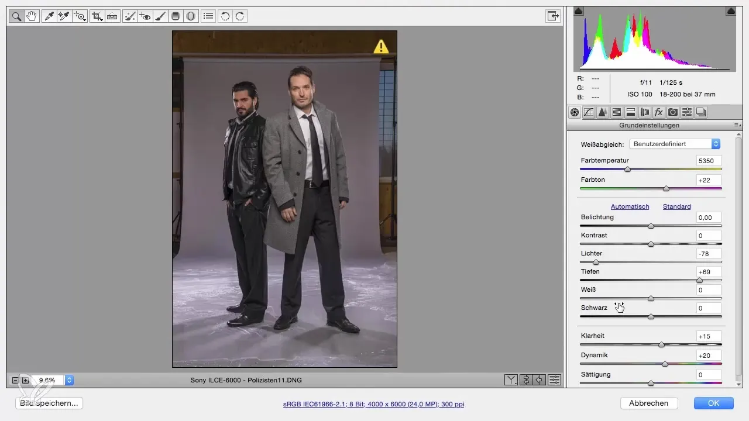Open the Camera Calibration tab
749x421 pixels.
tap(673, 112)
